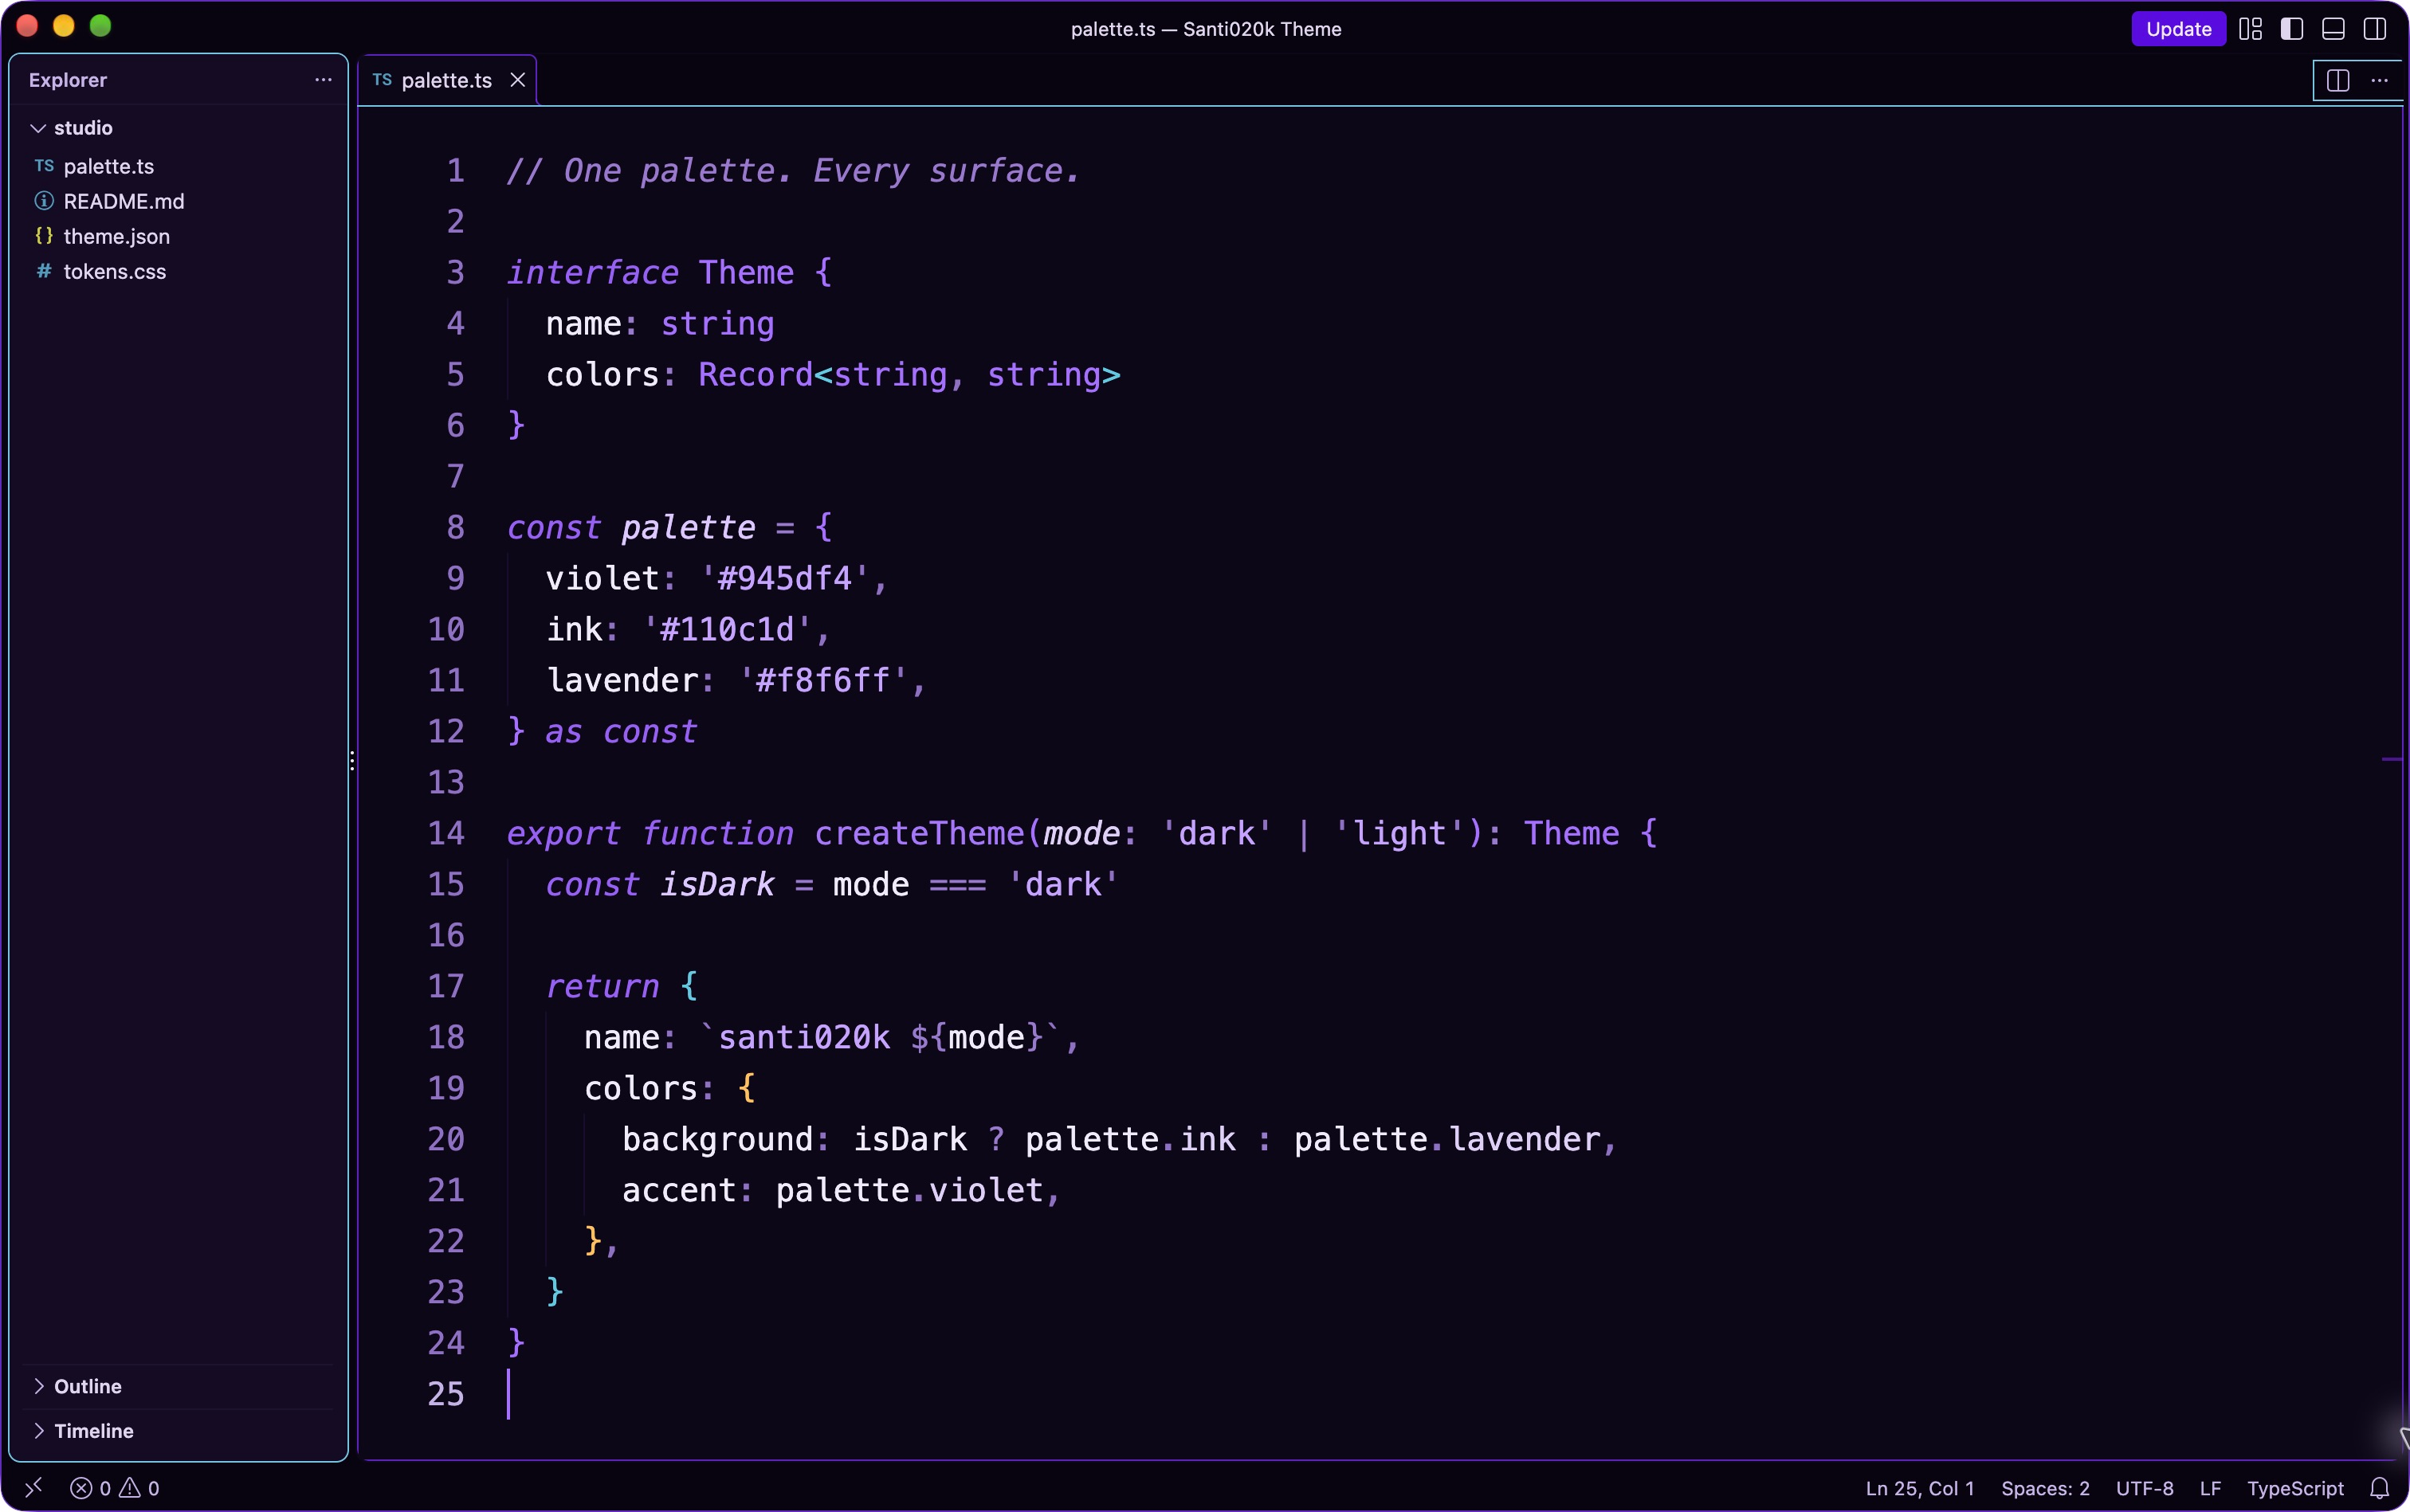
Task: Click the TS icon beside palette.ts tree row
Action: click(44, 166)
